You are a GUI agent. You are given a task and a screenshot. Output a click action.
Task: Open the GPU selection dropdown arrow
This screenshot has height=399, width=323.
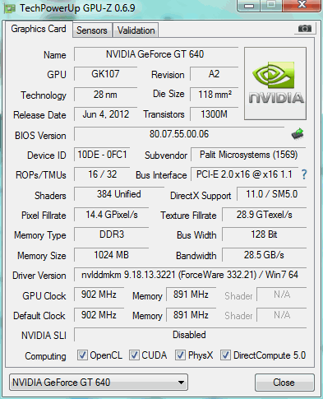point(181,383)
